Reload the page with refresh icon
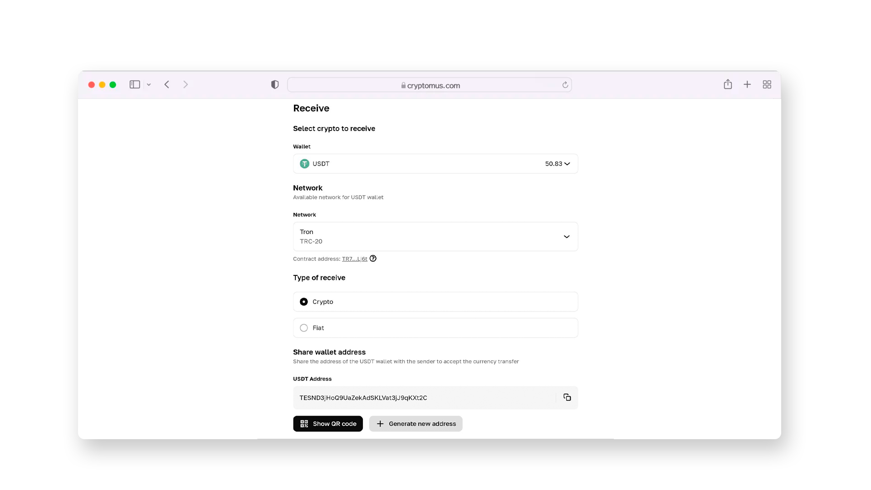Screen dimensions: 871x490 pyautogui.click(x=565, y=85)
